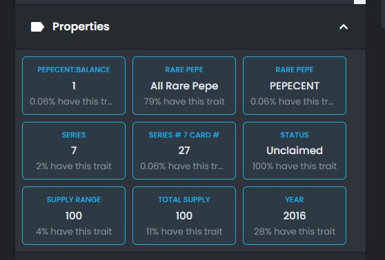385x260 pixels.
Task: Select the Status Unclaimed trait card
Action: (x=295, y=151)
